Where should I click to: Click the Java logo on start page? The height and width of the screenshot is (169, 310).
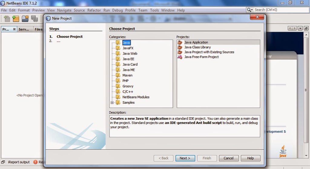pyautogui.click(x=283, y=151)
